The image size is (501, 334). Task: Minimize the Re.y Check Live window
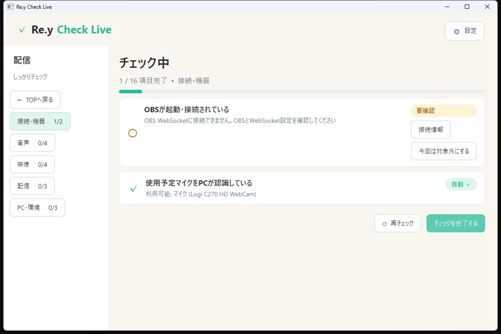click(x=447, y=7)
